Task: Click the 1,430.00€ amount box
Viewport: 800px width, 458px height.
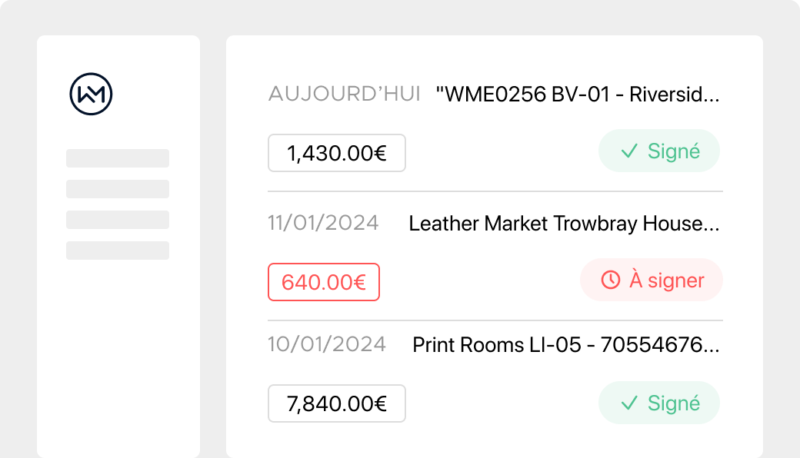Action: click(336, 154)
